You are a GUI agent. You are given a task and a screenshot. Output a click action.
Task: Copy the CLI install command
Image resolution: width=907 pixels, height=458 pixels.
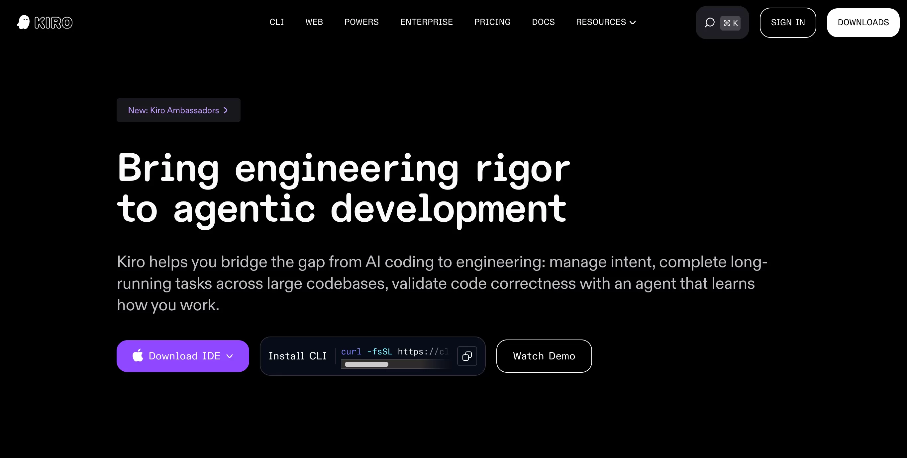pos(467,356)
